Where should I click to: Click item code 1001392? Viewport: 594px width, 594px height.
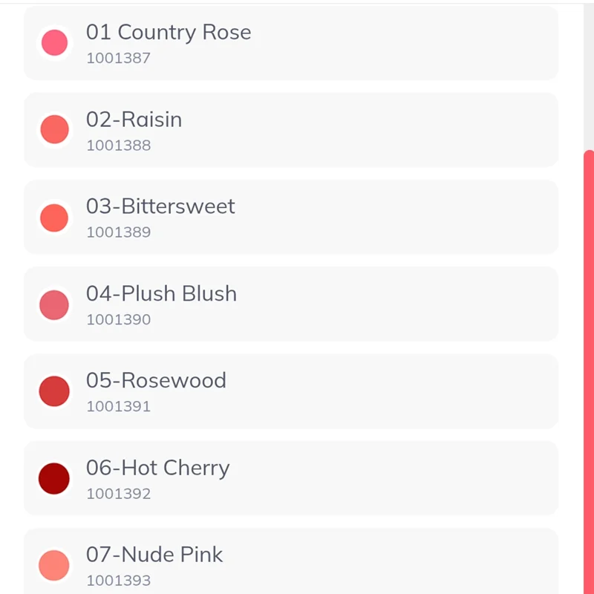click(x=118, y=494)
